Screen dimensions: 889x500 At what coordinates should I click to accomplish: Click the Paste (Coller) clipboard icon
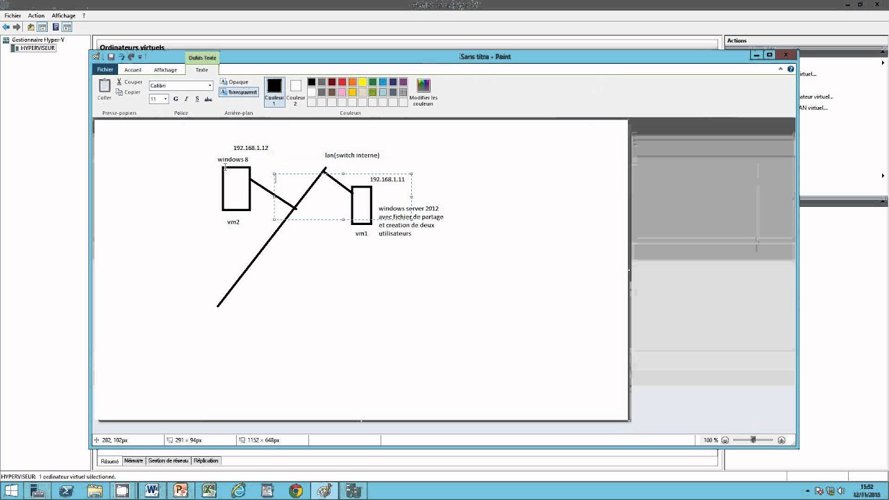104,86
